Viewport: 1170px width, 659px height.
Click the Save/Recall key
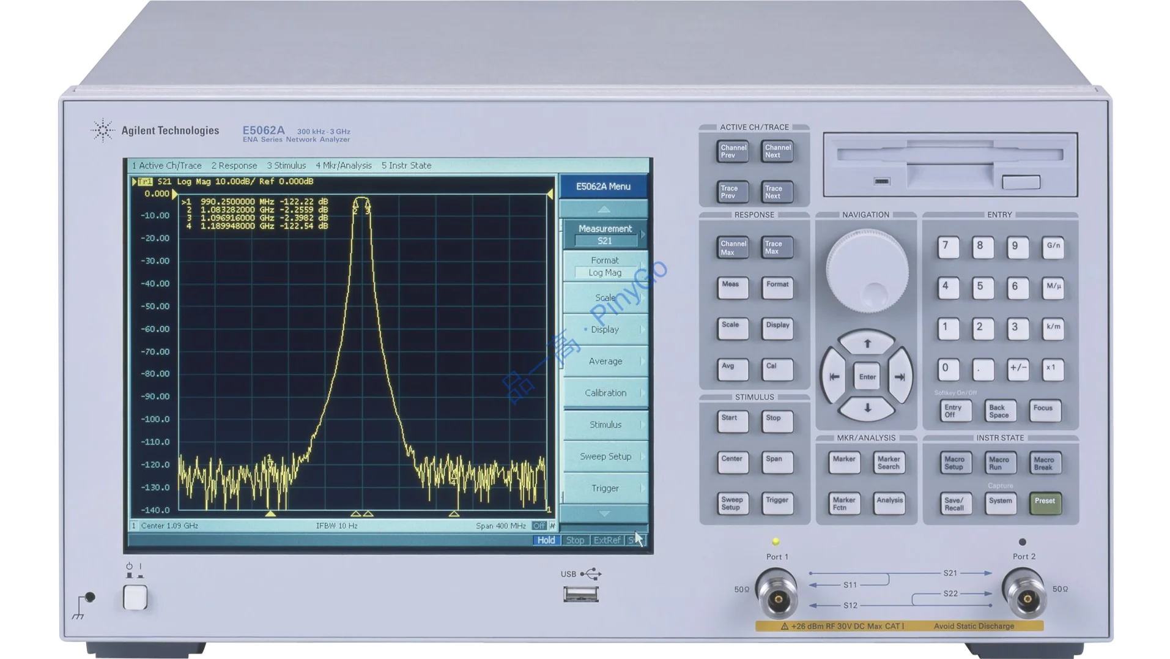(955, 504)
